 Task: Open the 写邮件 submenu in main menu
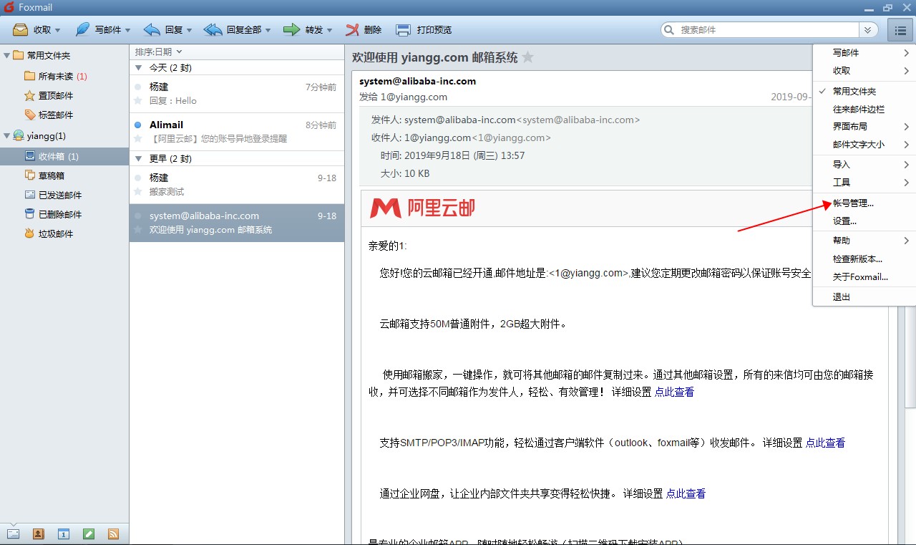pos(864,53)
